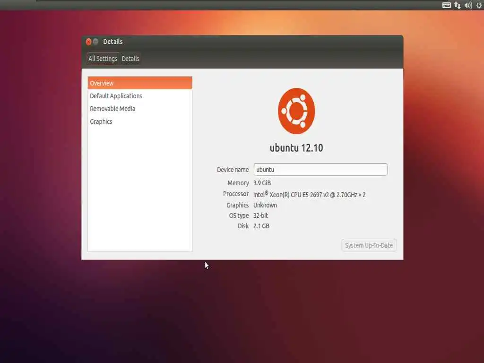Click the Device name label
This screenshot has width=484, height=363.
coord(233,170)
